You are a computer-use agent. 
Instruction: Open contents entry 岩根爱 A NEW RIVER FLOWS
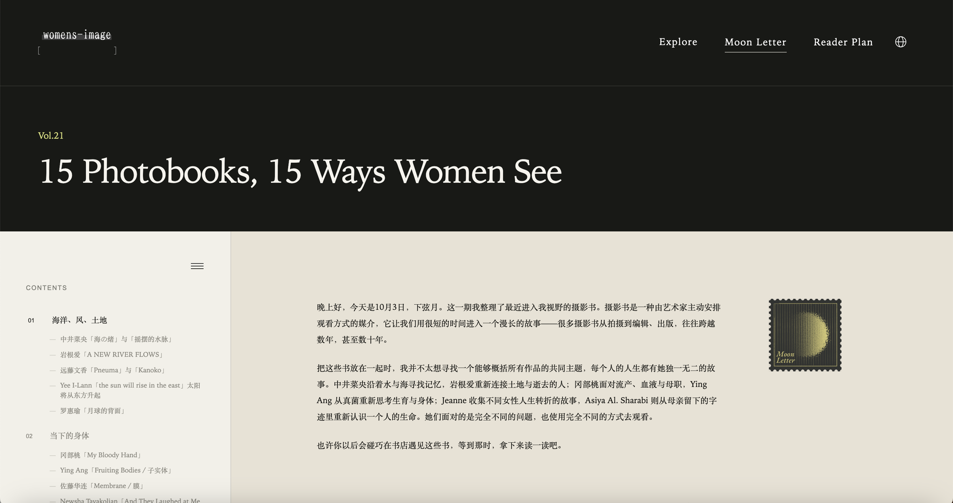pos(111,354)
